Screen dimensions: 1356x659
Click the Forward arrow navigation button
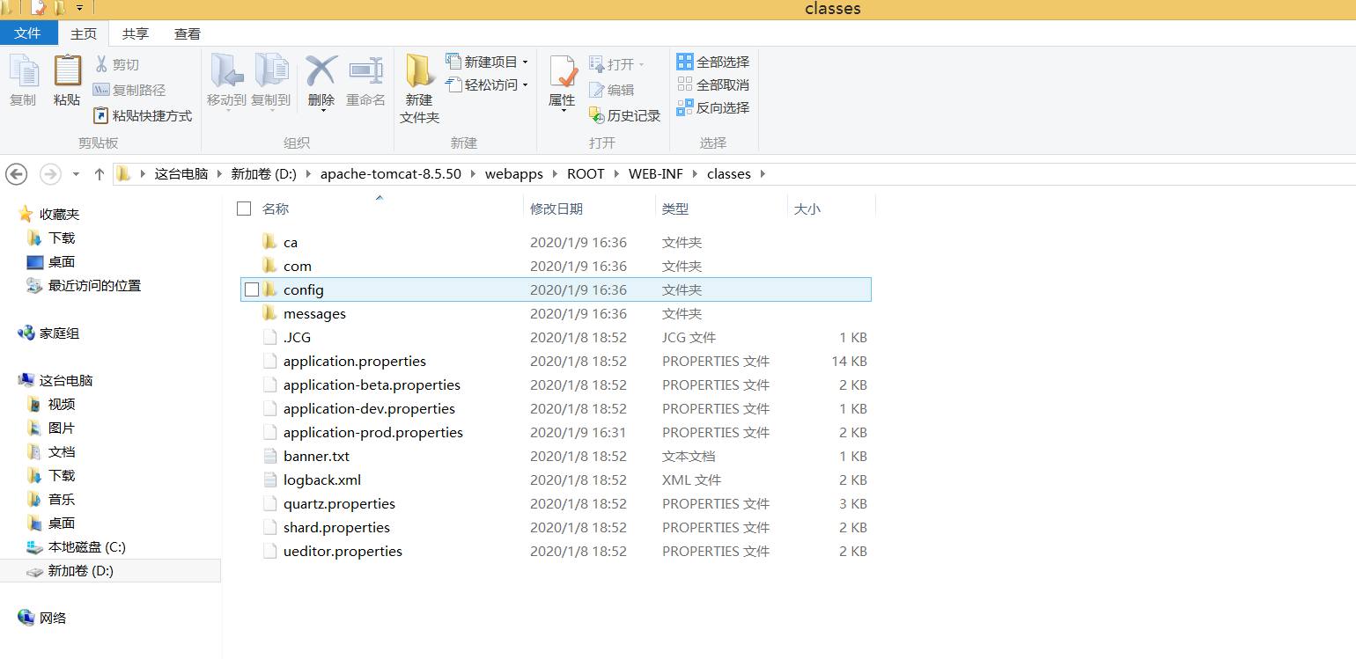(x=50, y=174)
